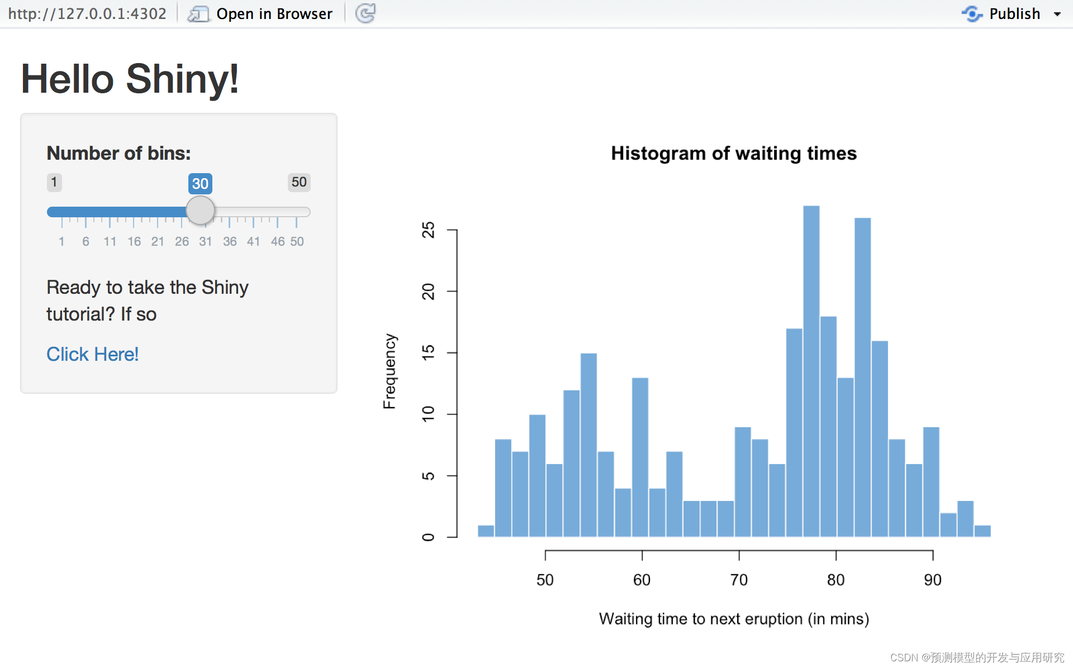This screenshot has width=1073, height=668.
Task: Click the URL http://127.0.0.1:4302 address text
Action: coord(87,13)
